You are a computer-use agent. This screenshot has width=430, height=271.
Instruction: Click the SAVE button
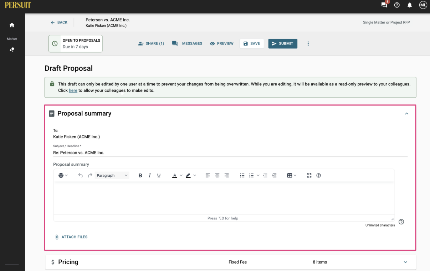[x=252, y=43]
